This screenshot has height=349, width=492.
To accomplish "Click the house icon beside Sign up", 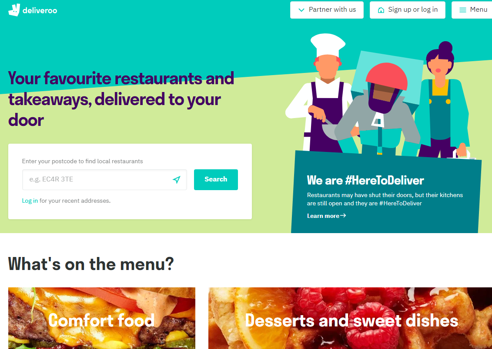I will tap(381, 10).
